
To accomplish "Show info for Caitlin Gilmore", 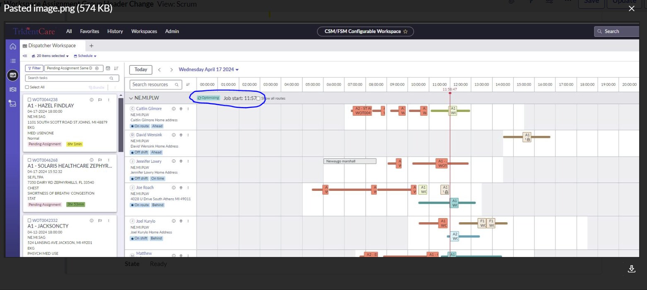I will pos(174,109).
